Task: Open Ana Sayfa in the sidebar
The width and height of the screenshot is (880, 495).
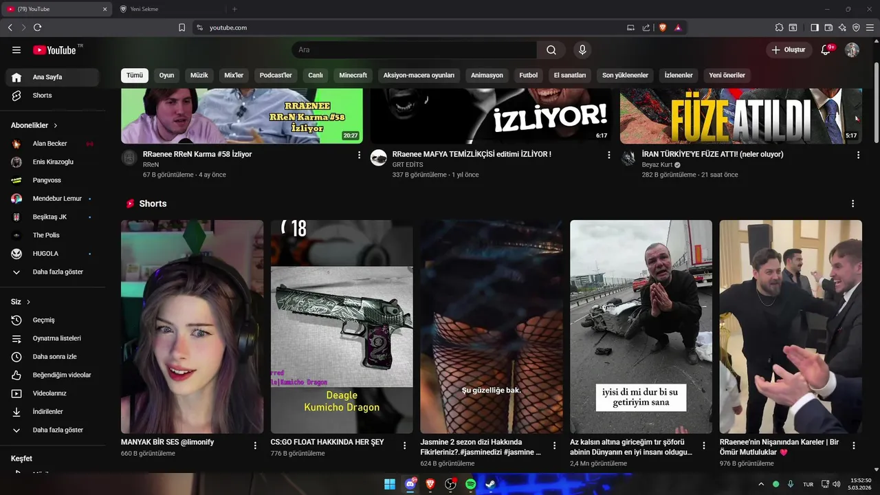Action: [x=52, y=77]
